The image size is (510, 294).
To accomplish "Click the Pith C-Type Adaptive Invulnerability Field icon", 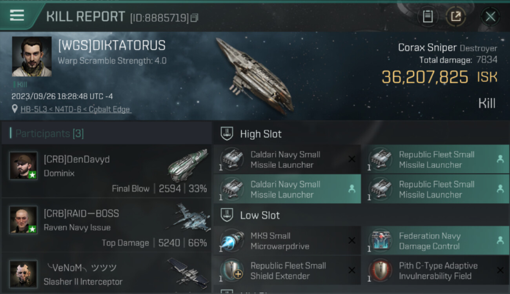I will coord(380,270).
